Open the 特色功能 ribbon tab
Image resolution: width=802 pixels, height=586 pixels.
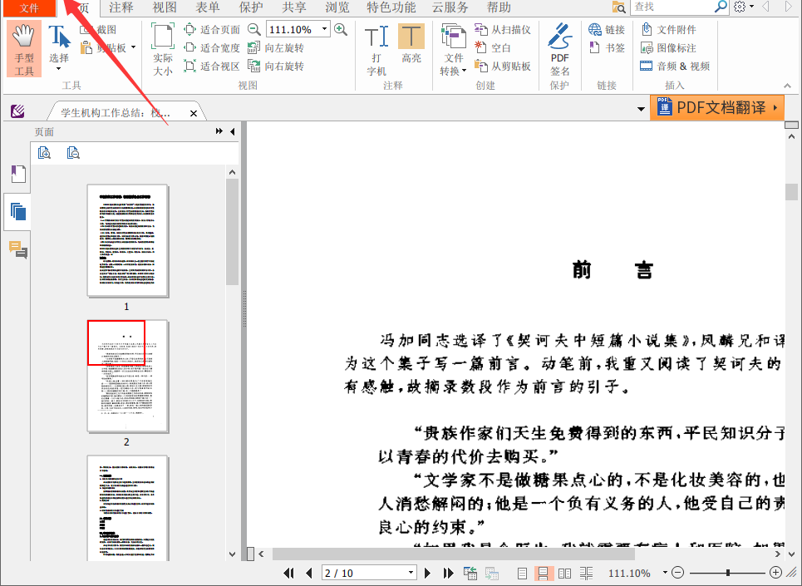pyautogui.click(x=391, y=7)
